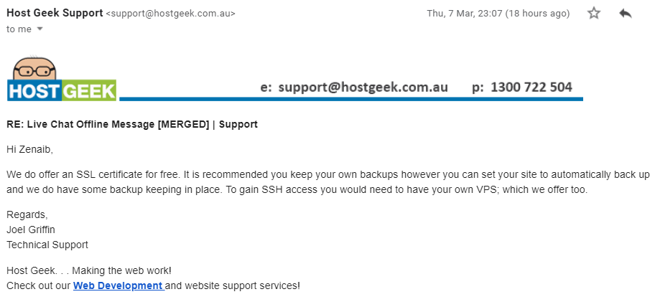Click the 'to me' recipient text
Viewport: 655px width, 307px height.
coord(19,29)
